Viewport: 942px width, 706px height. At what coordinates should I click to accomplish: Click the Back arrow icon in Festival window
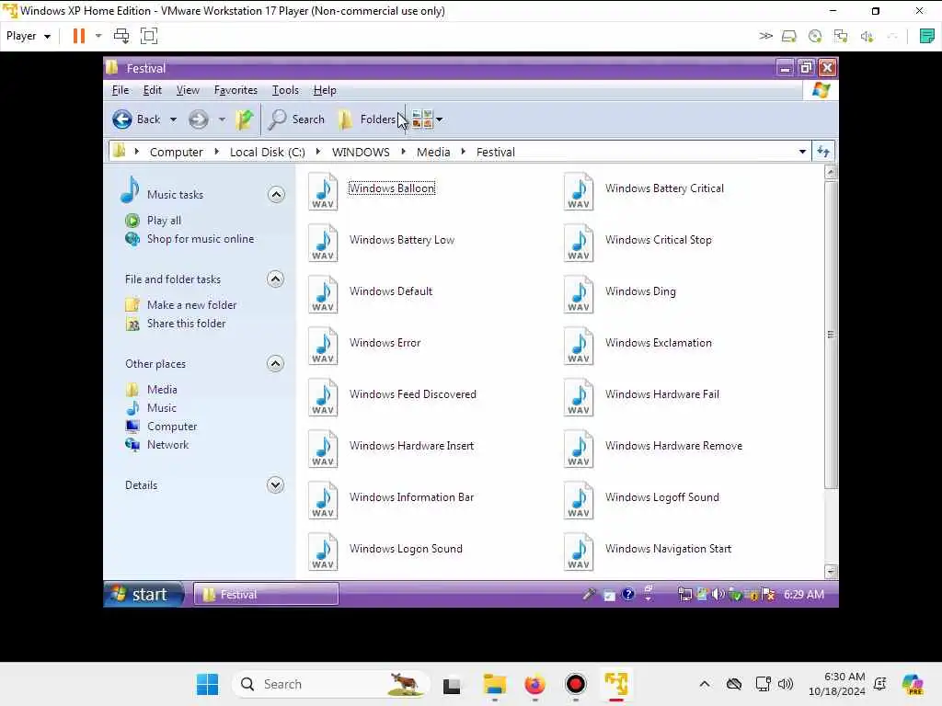(122, 120)
